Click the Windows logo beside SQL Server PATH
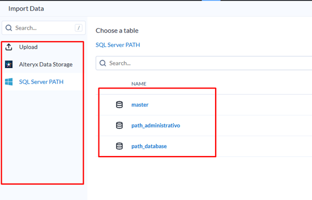 pyautogui.click(x=9, y=82)
